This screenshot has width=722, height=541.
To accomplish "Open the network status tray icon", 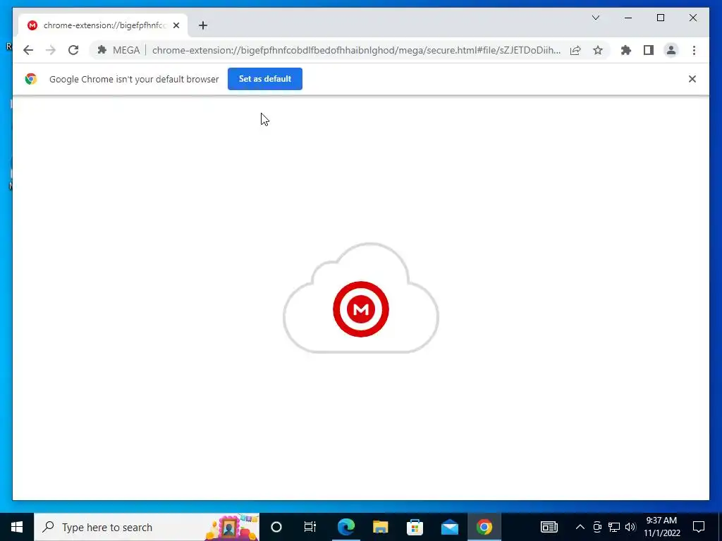I will (614, 527).
